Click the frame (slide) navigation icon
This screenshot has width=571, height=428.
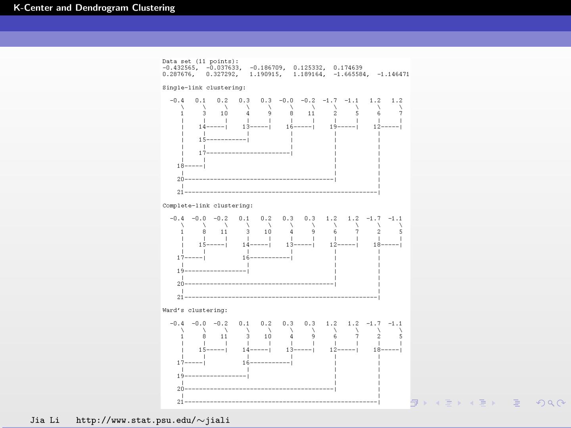(x=414, y=403)
